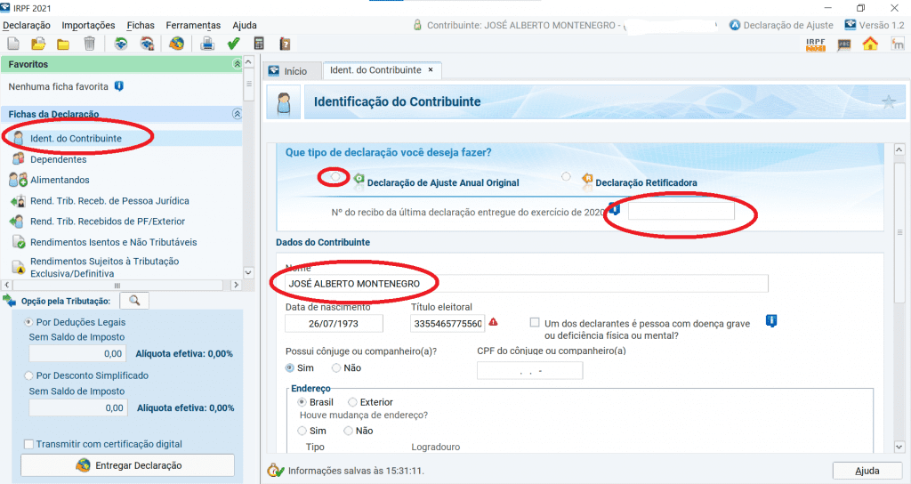
Task: Choose Por Desconto Simplificado taxation option
Action: (x=28, y=375)
